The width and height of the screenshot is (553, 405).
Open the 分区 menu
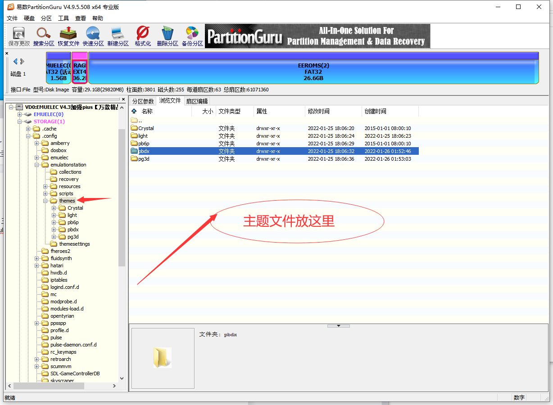(46, 18)
